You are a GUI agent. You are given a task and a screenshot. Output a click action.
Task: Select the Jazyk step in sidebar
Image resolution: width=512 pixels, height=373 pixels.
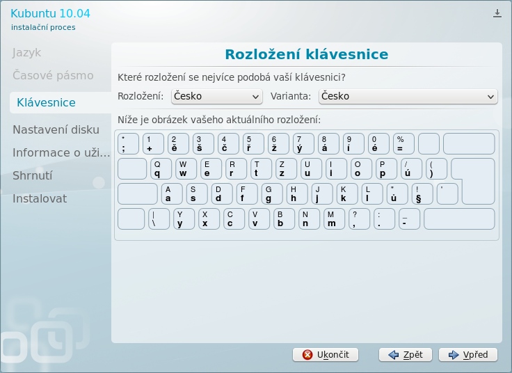coord(26,53)
